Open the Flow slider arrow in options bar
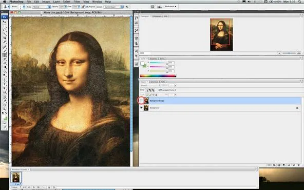The height and width of the screenshot is (190, 304). point(79,7)
